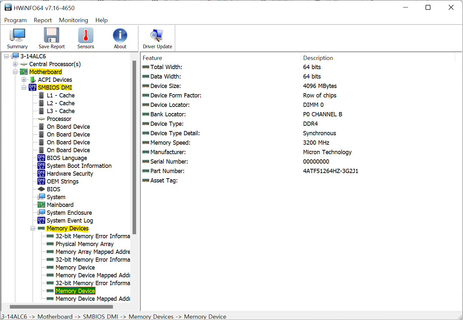Click the Central Processor(s) chip icon
The width and height of the screenshot is (463, 320).
[x=24, y=64]
